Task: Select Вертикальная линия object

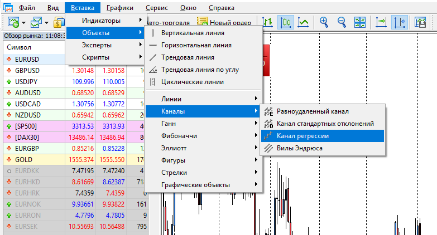Action: click(204, 33)
